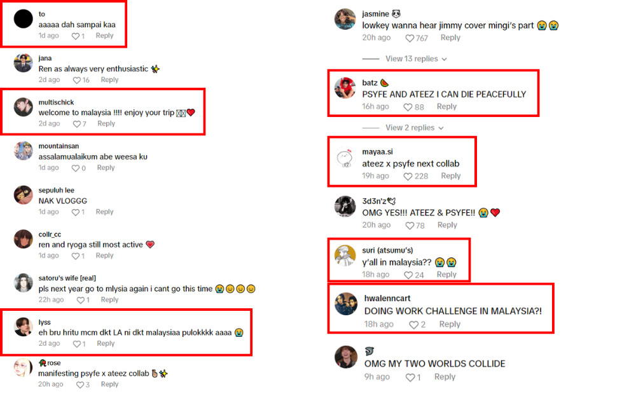The image size is (636, 396).
Task: Tap the heart on batz's comment
Action: pos(408,107)
